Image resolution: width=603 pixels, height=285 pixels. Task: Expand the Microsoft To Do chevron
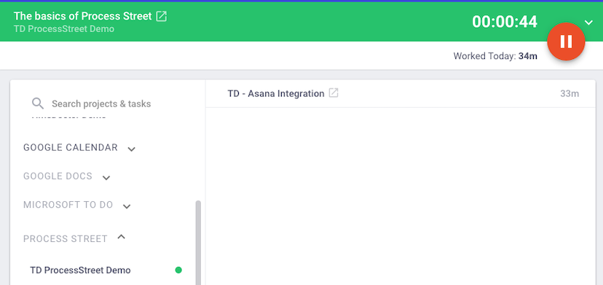pyautogui.click(x=127, y=206)
